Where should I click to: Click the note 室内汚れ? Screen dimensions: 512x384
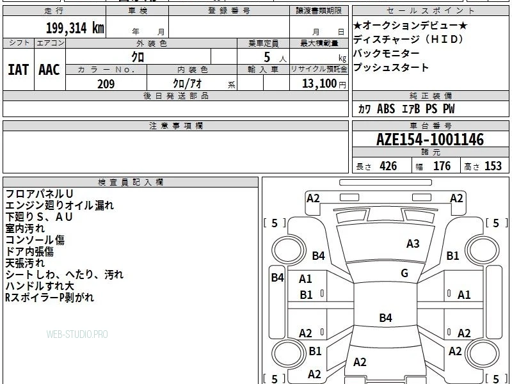25,228
